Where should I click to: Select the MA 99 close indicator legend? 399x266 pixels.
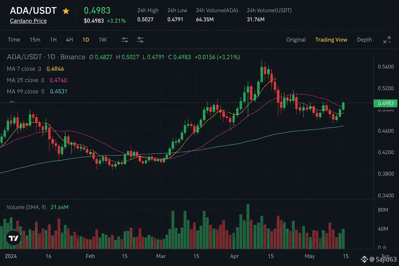click(x=25, y=91)
